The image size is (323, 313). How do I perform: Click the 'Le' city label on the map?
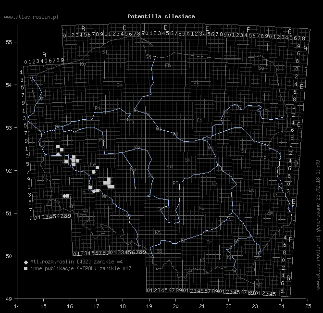tap(93, 164)
